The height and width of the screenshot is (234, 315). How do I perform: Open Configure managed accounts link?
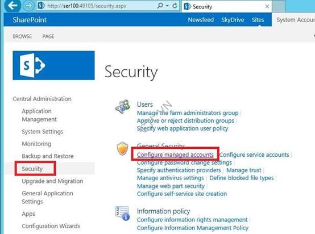tap(175, 154)
